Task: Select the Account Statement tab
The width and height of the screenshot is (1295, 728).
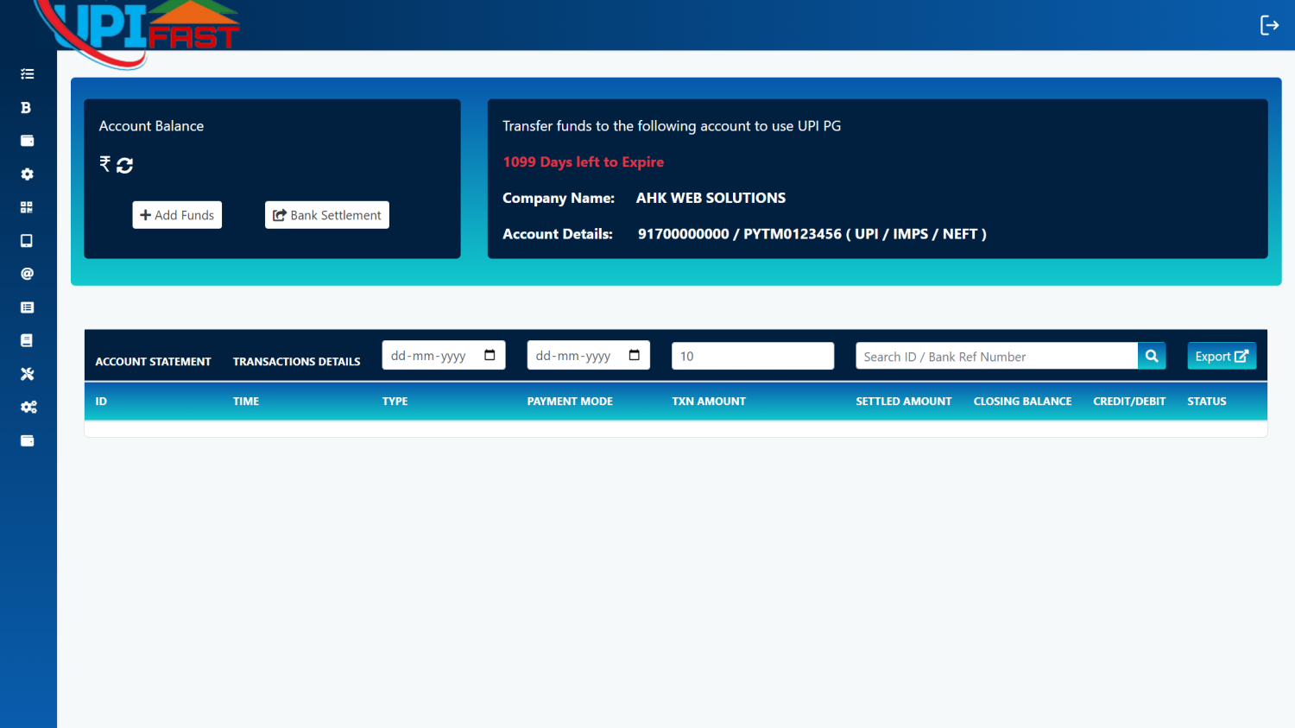Action: (x=153, y=362)
